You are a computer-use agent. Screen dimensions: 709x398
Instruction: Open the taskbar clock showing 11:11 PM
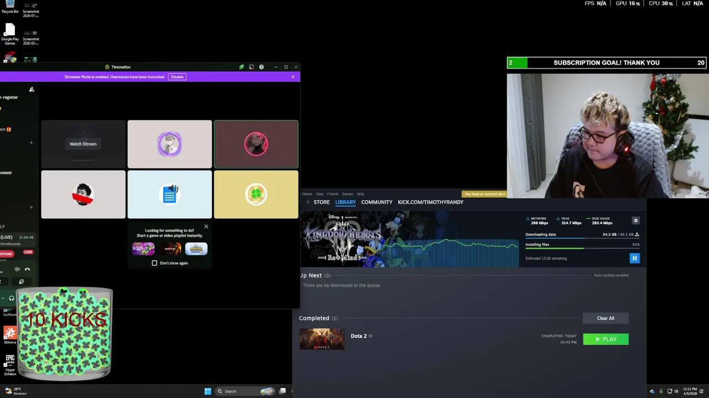690,391
